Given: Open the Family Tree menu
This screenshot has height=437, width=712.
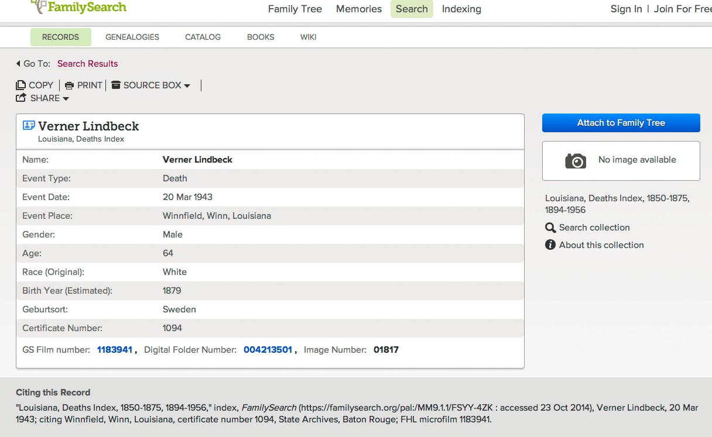Looking at the screenshot, I should (295, 9).
